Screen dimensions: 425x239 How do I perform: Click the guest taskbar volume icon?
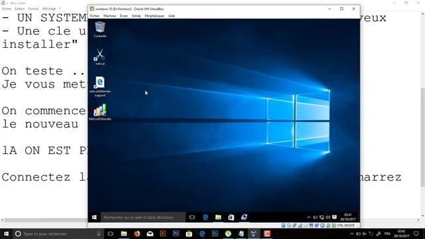pos(328,217)
